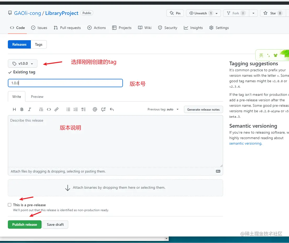Open the Code tab
Image resolution: width=289 pixels, height=243 pixels.
tap(17, 28)
